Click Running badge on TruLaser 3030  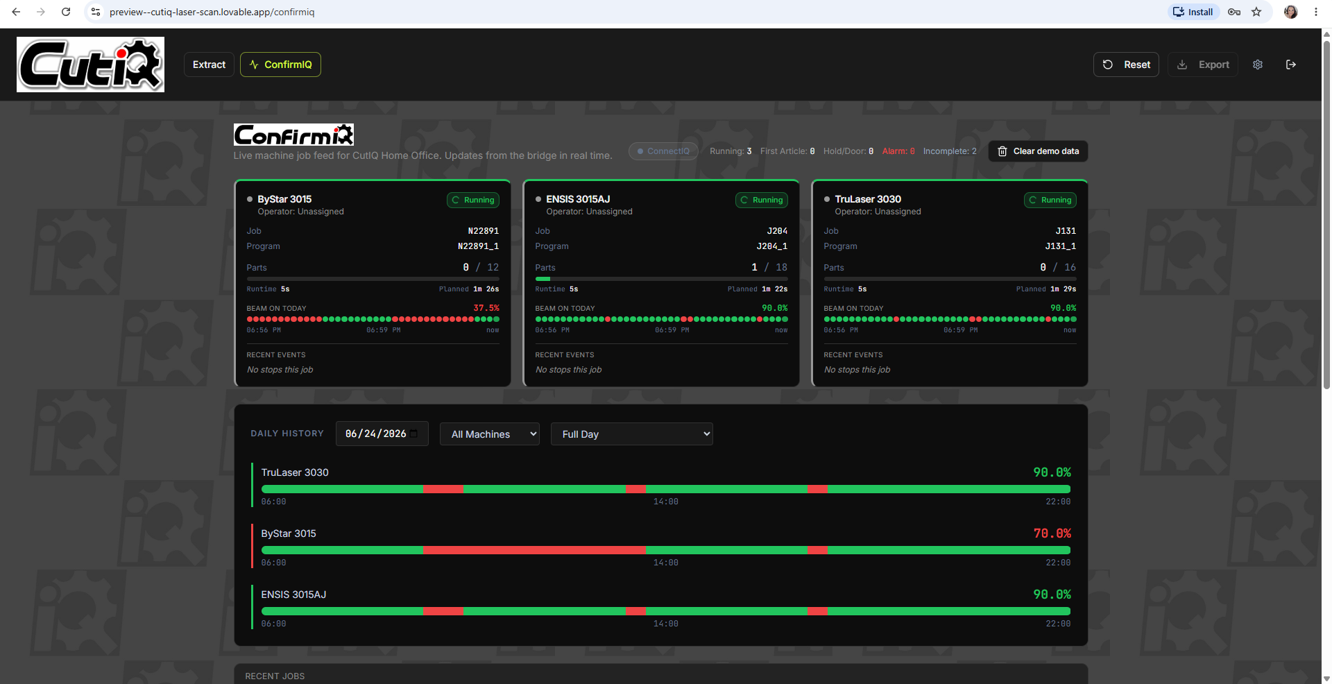(1050, 200)
